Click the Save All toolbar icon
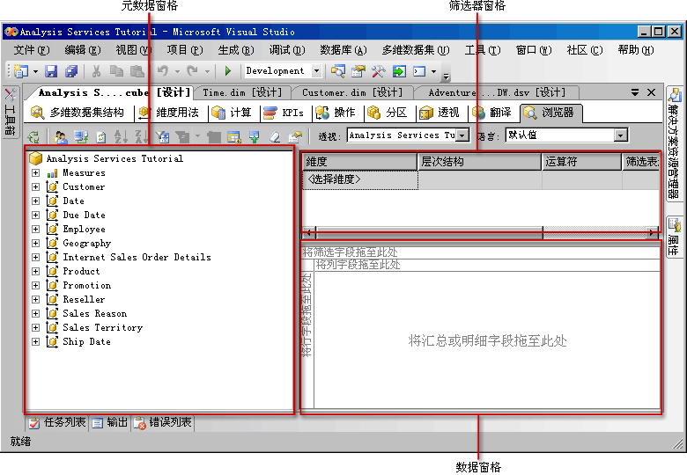 pos(71,71)
